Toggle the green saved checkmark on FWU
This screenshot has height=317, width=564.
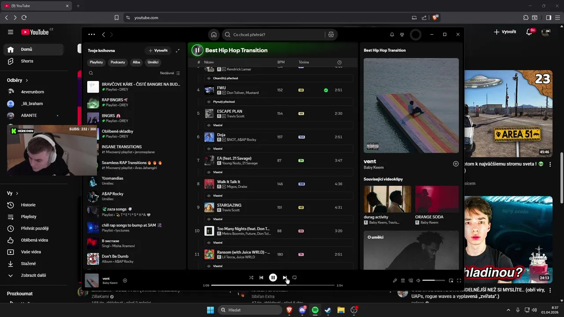click(326, 90)
